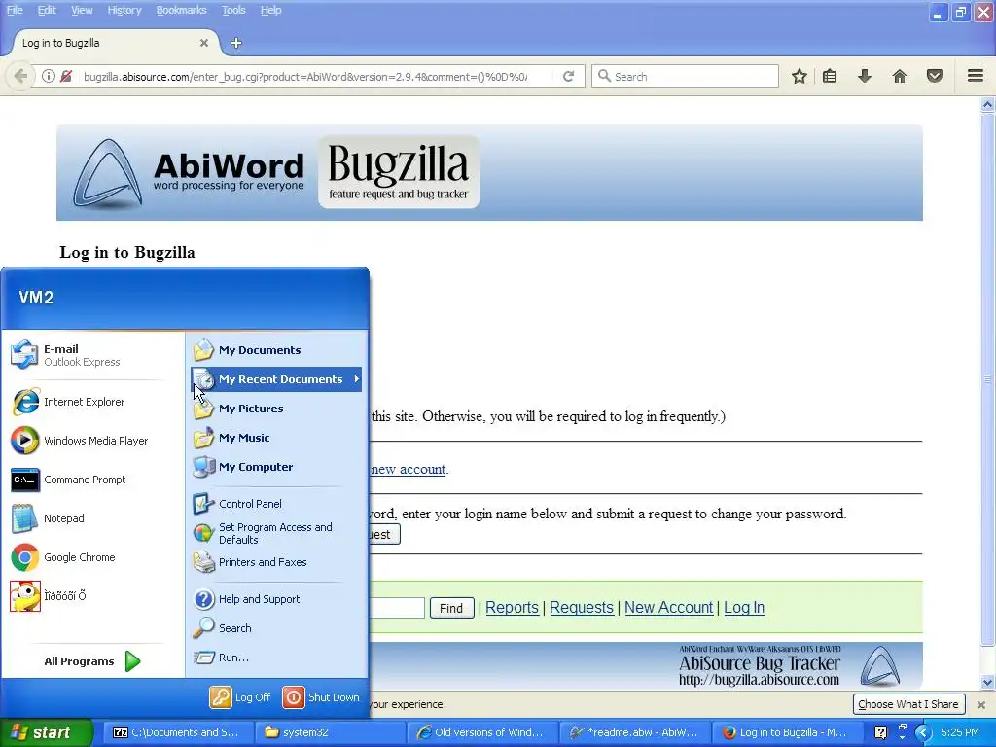
Task: Click the Shut Down button
Action: click(321, 696)
